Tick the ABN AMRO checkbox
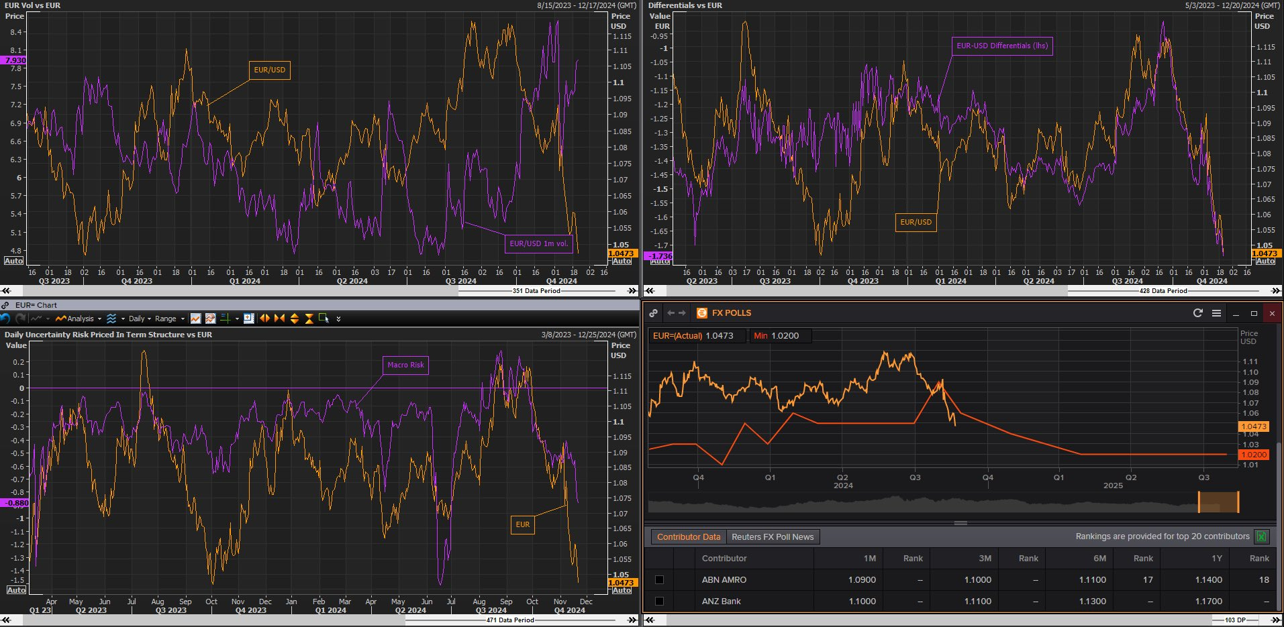The width and height of the screenshot is (1284, 627). coord(659,579)
